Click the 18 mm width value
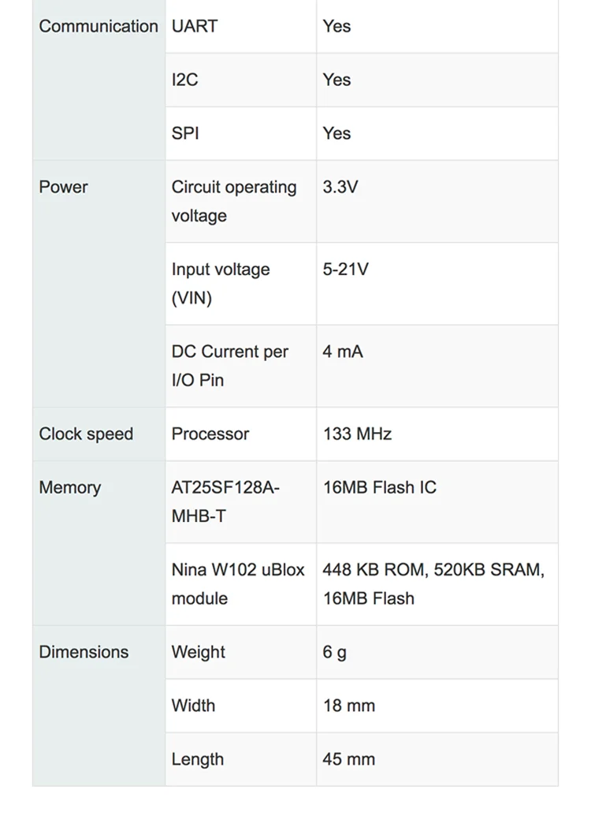Image resolution: width=591 pixels, height=838 pixels. coord(349,706)
